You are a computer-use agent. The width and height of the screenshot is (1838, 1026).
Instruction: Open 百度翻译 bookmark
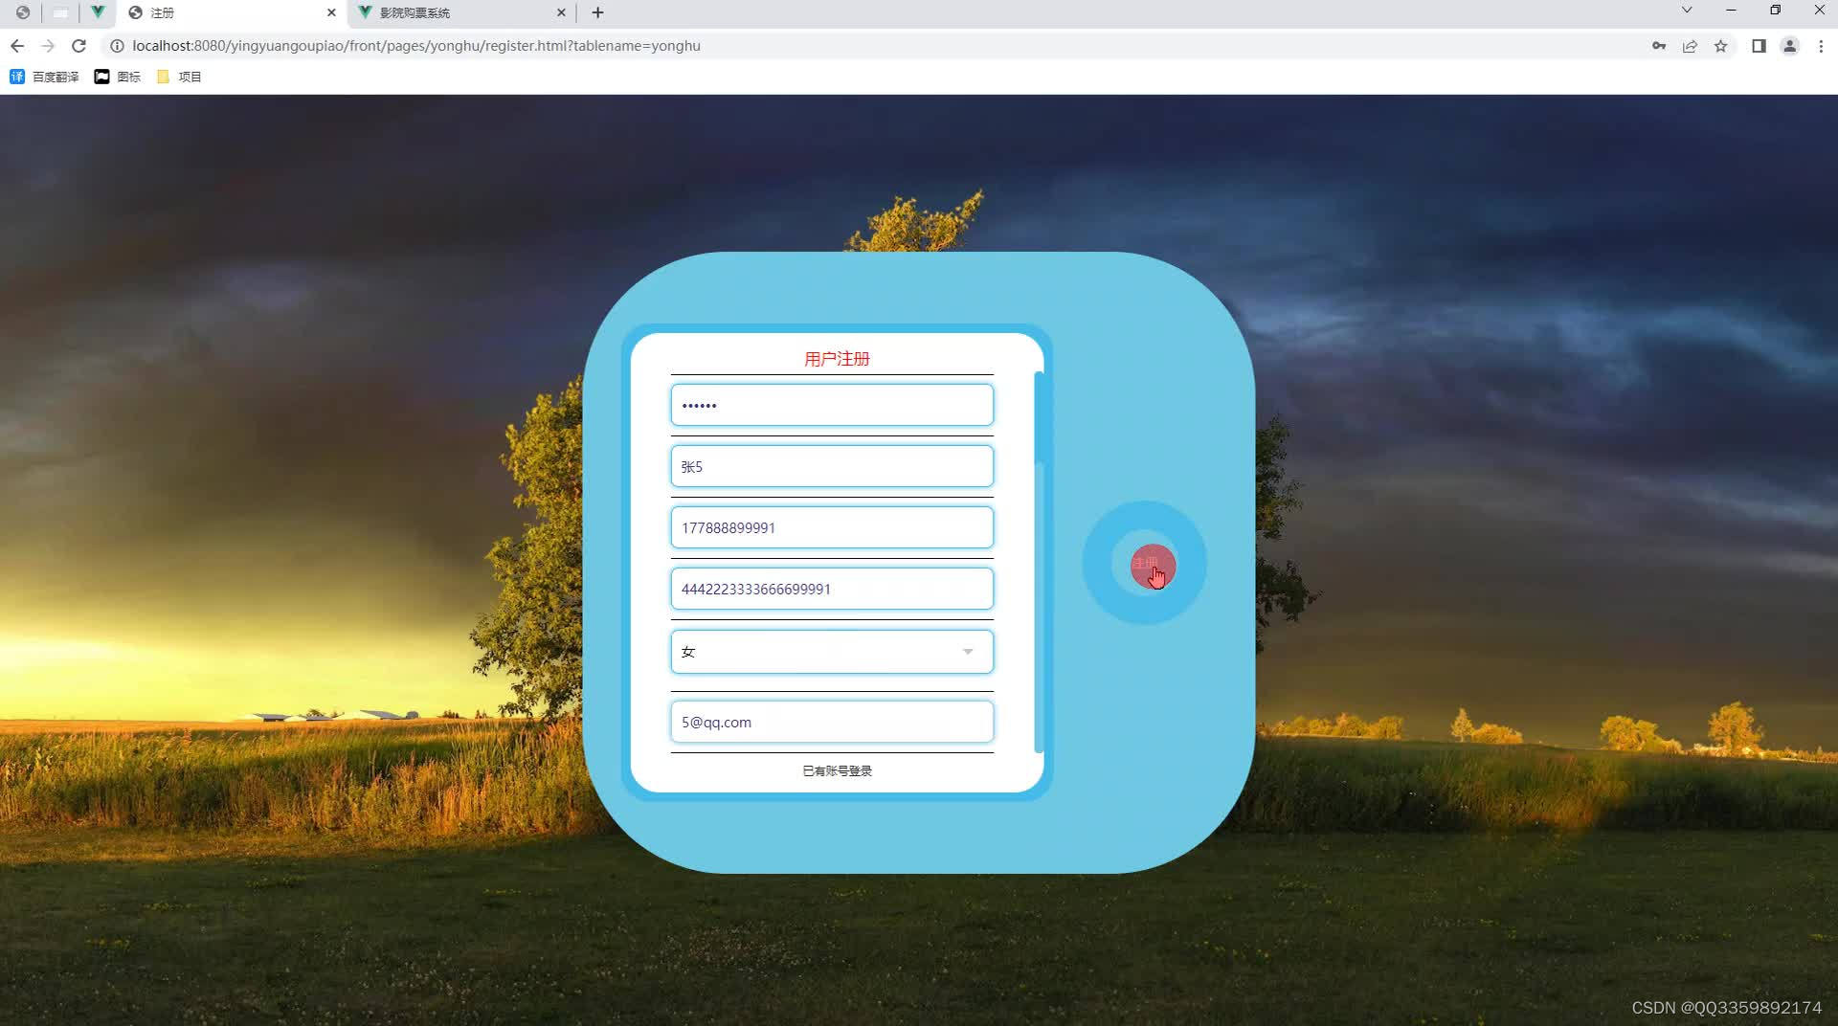44,77
